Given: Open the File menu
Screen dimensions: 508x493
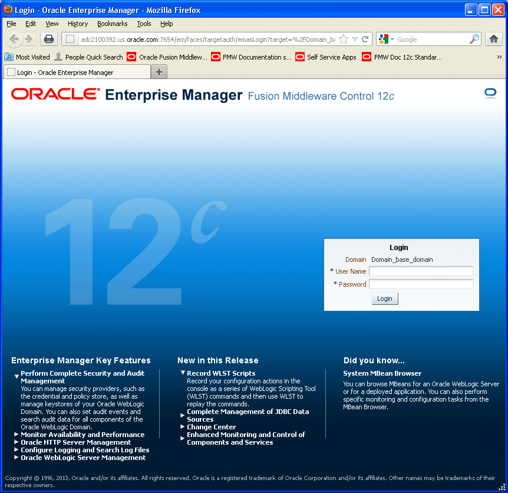Looking at the screenshot, I should pos(11,24).
